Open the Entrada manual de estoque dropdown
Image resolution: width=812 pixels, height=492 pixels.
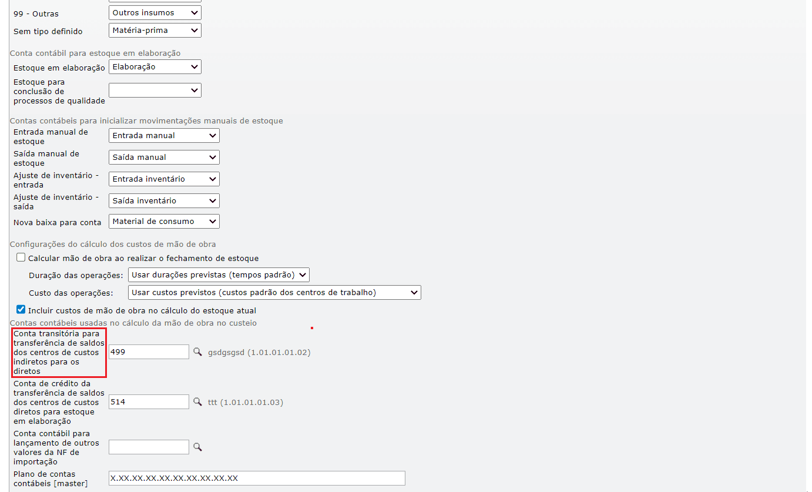tap(164, 136)
